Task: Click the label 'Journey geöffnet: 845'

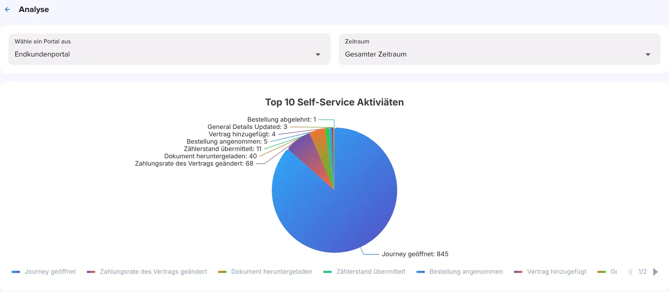Action: click(415, 254)
